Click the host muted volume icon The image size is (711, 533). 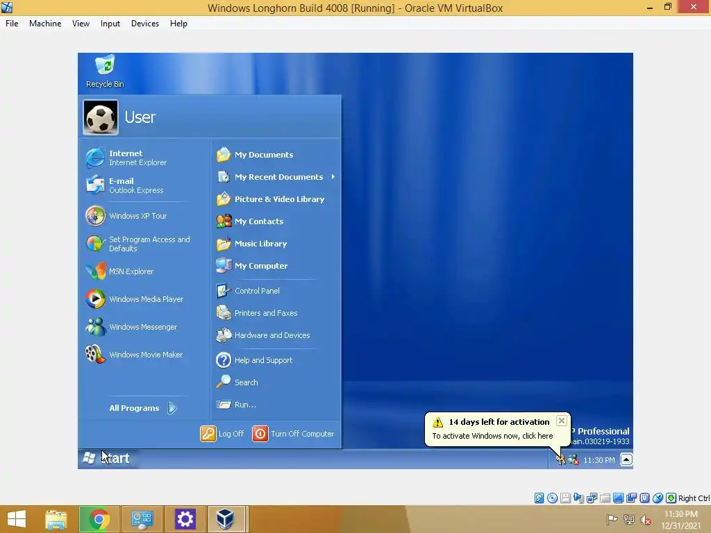[646, 519]
